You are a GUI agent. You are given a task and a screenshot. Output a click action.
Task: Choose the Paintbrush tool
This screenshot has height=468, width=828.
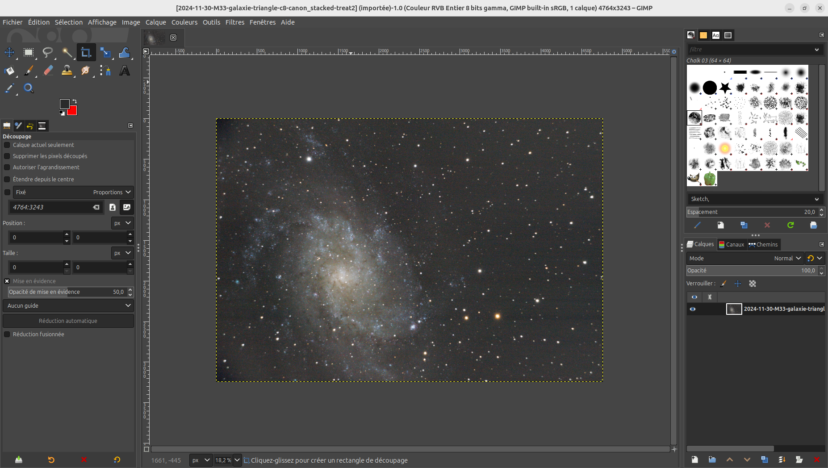pos(29,71)
